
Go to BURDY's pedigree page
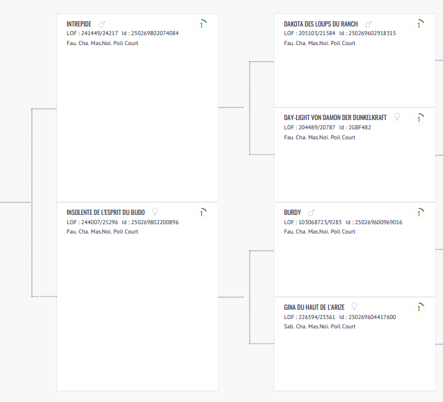pyautogui.click(x=292, y=212)
